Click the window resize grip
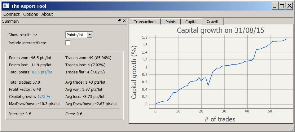The width and height of the screenshot is (295, 132). 292,129
